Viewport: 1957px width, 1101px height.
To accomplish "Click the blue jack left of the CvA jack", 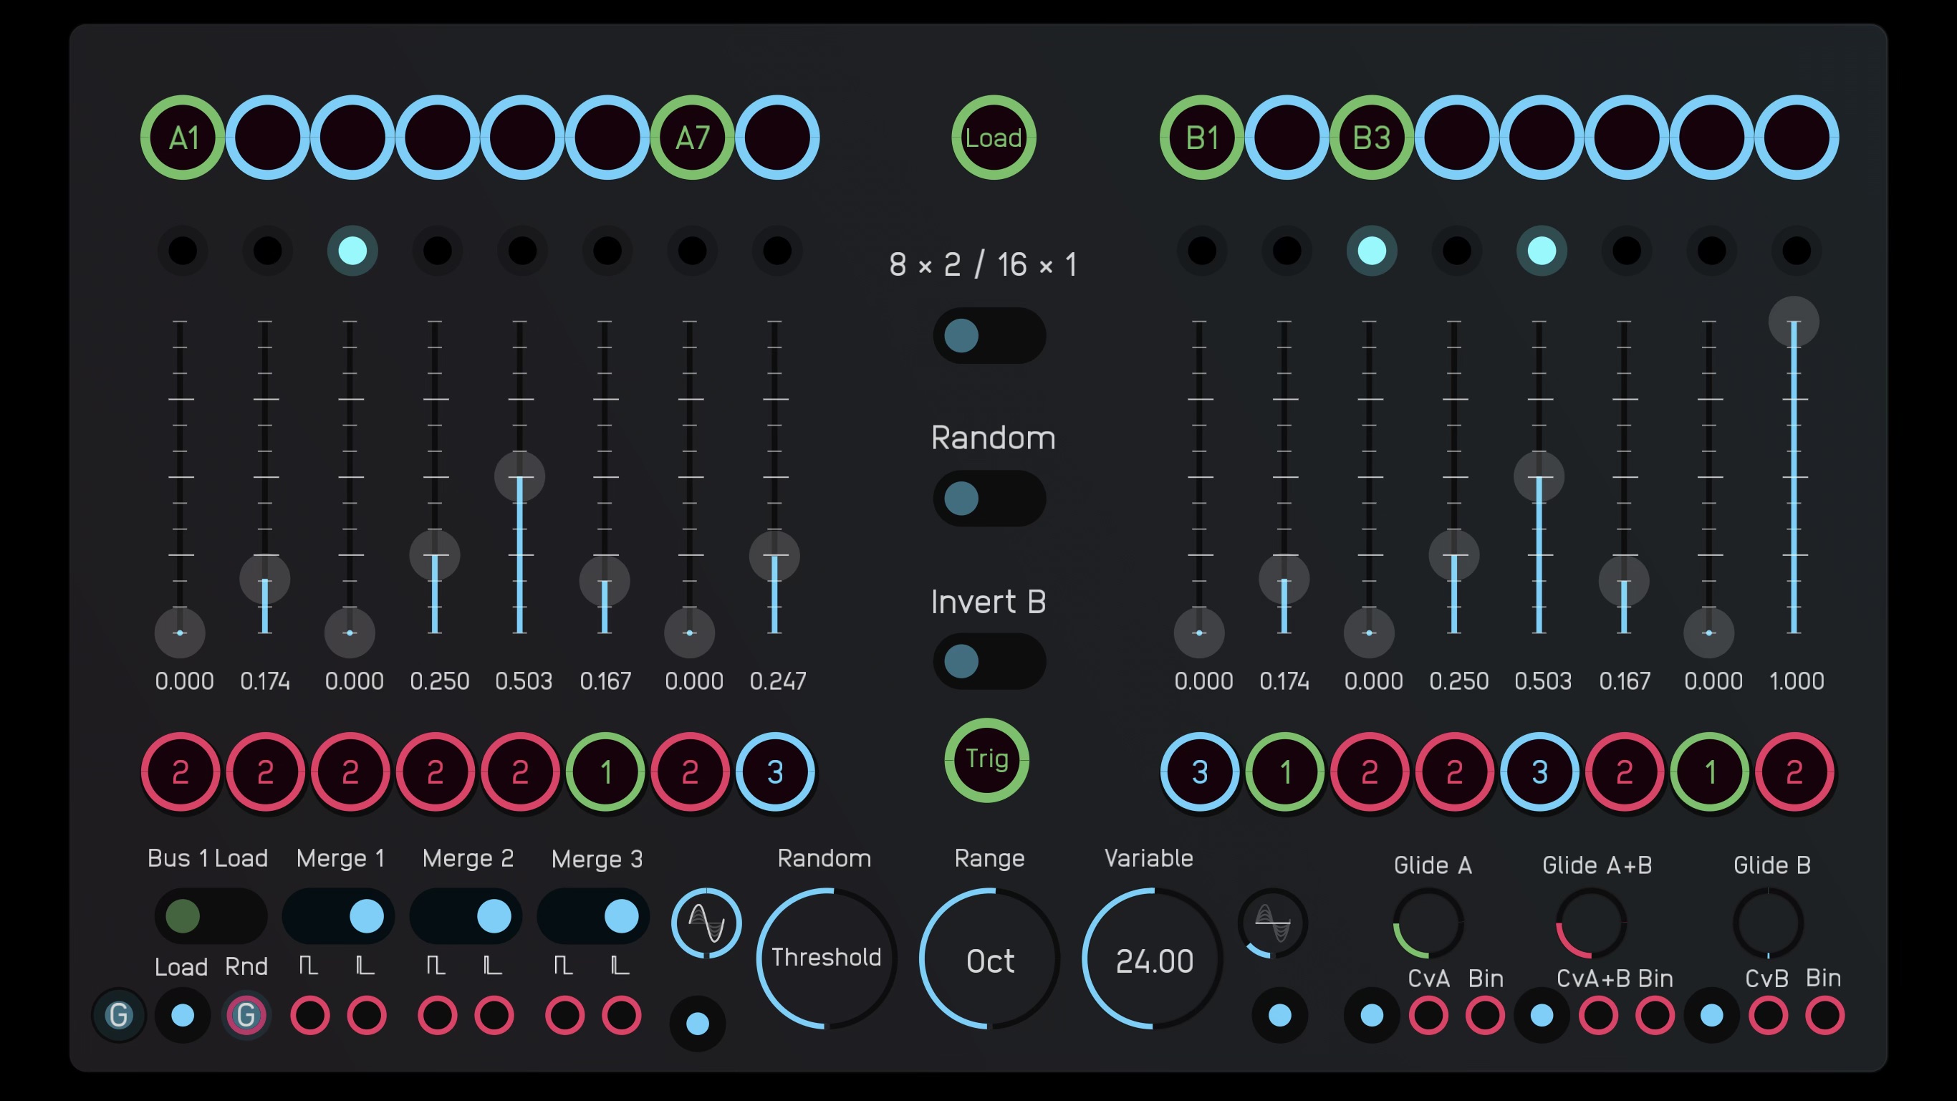I will click(1372, 1015).
